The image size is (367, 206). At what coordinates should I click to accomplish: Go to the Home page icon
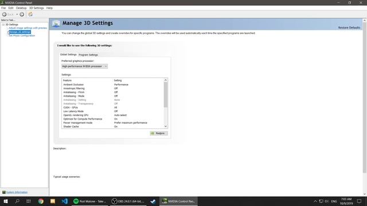(x=30, y=14)
